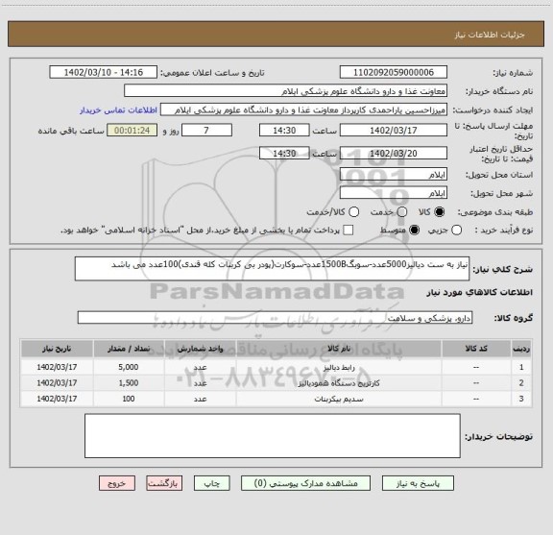This screenshot has height=535, width=553.
Task: Click the row number 2 cell
Action: coord(521,383)
